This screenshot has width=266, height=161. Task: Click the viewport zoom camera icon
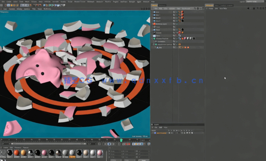(144, 8)
